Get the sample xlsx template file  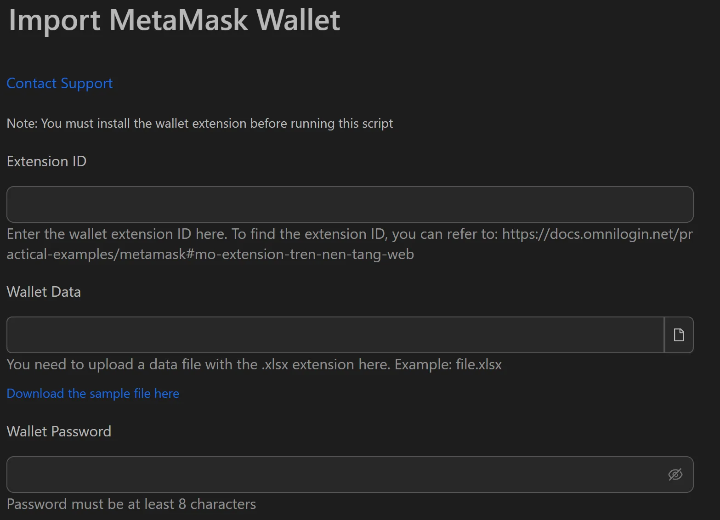point(92,394)
